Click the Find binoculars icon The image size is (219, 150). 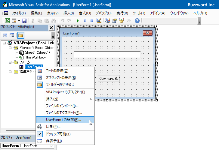coord(54,21)
